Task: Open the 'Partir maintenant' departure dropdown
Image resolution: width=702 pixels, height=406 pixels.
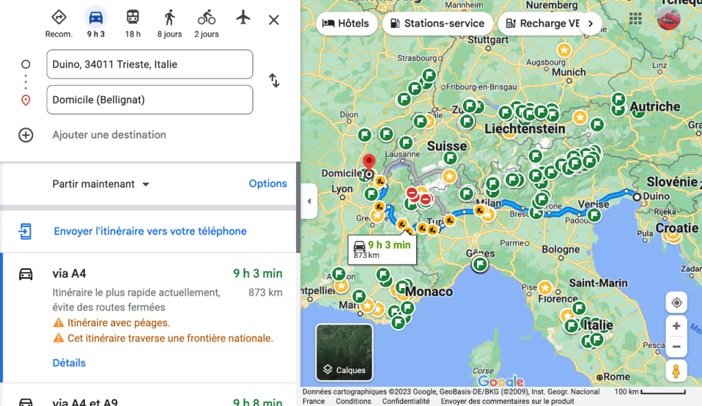Action: (101, 184)
